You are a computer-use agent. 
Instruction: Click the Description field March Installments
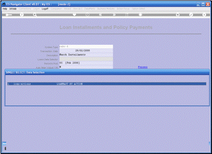point(86,55)
